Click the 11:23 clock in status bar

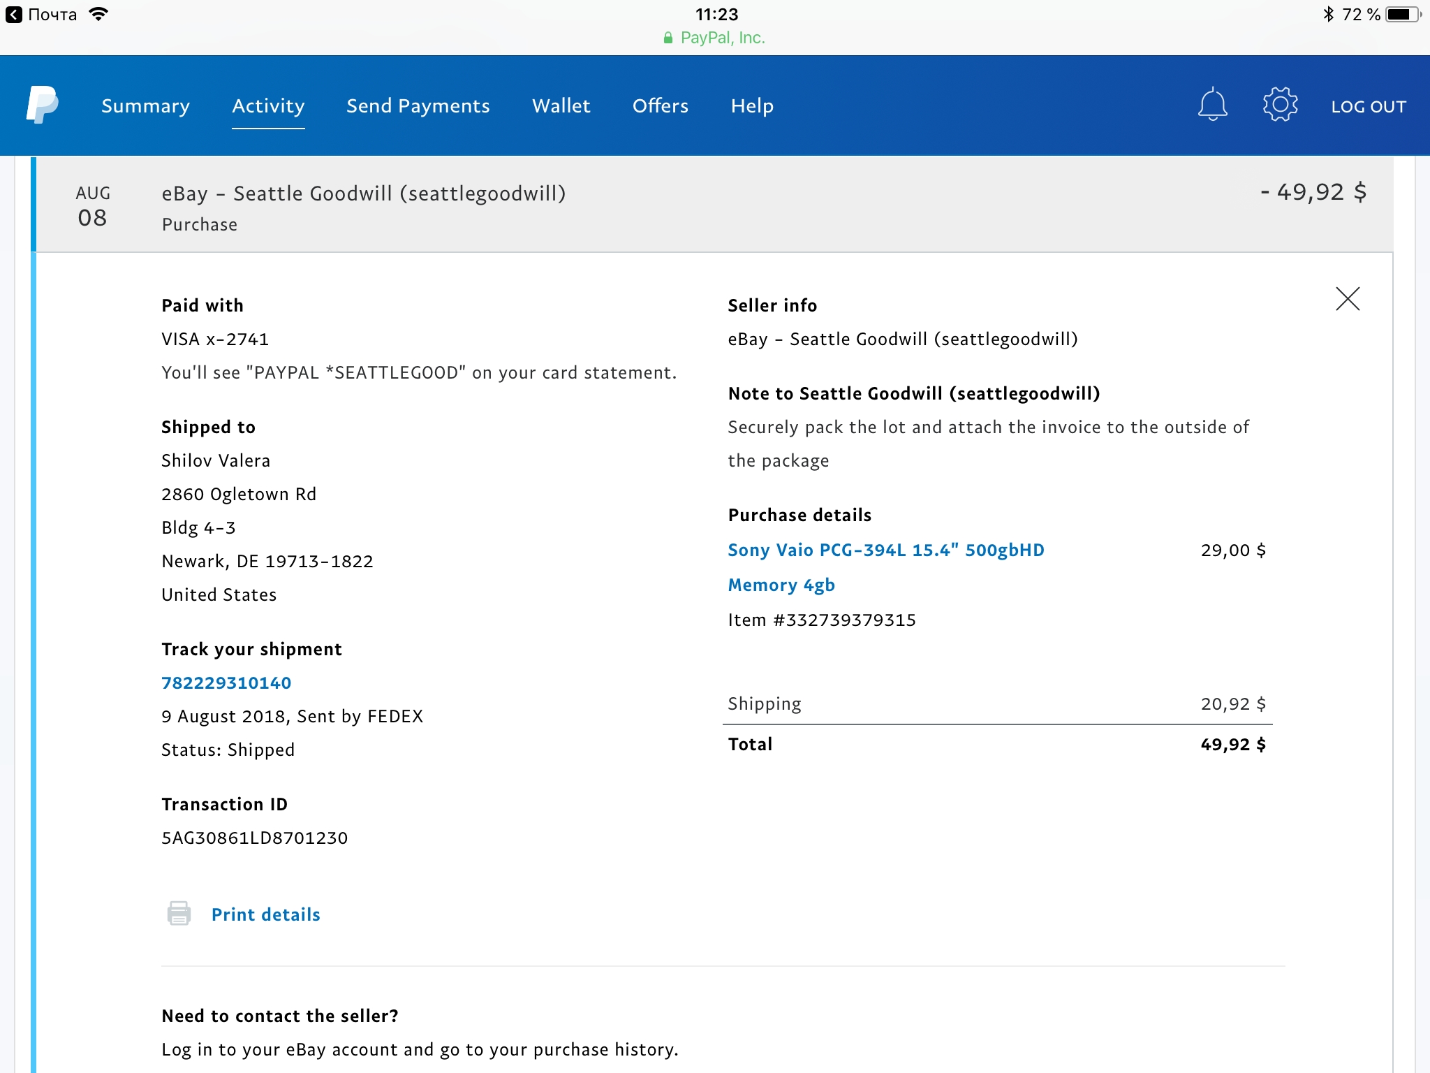coord(716,14)
